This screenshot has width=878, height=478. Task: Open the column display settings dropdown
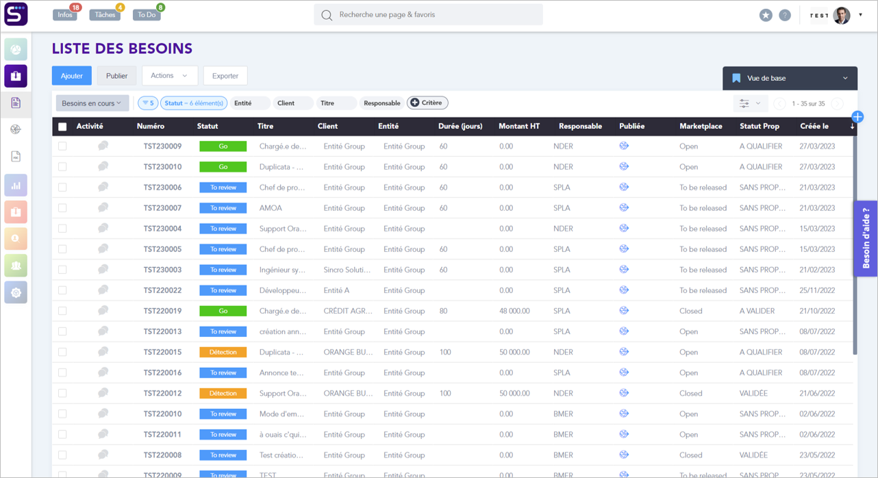click(750, 103)
